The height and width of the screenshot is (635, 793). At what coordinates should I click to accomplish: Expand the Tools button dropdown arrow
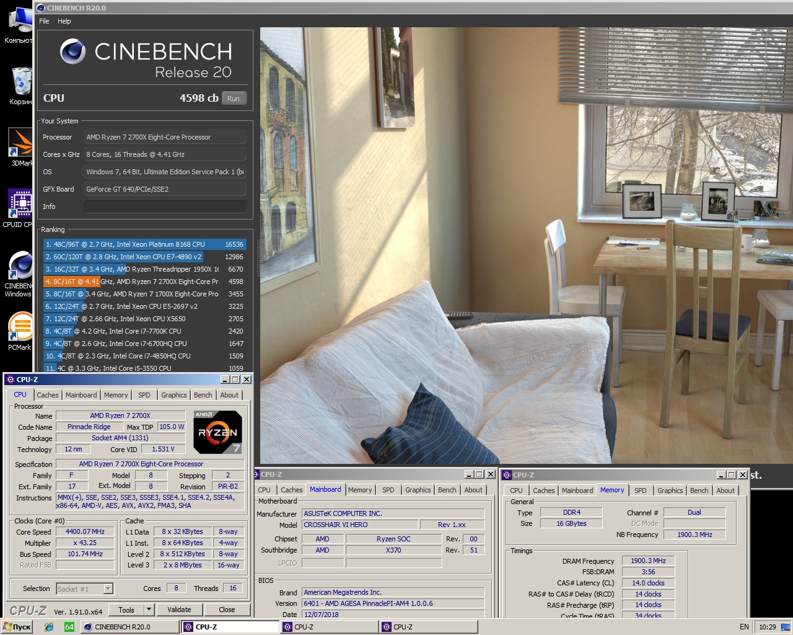[149, 610]
